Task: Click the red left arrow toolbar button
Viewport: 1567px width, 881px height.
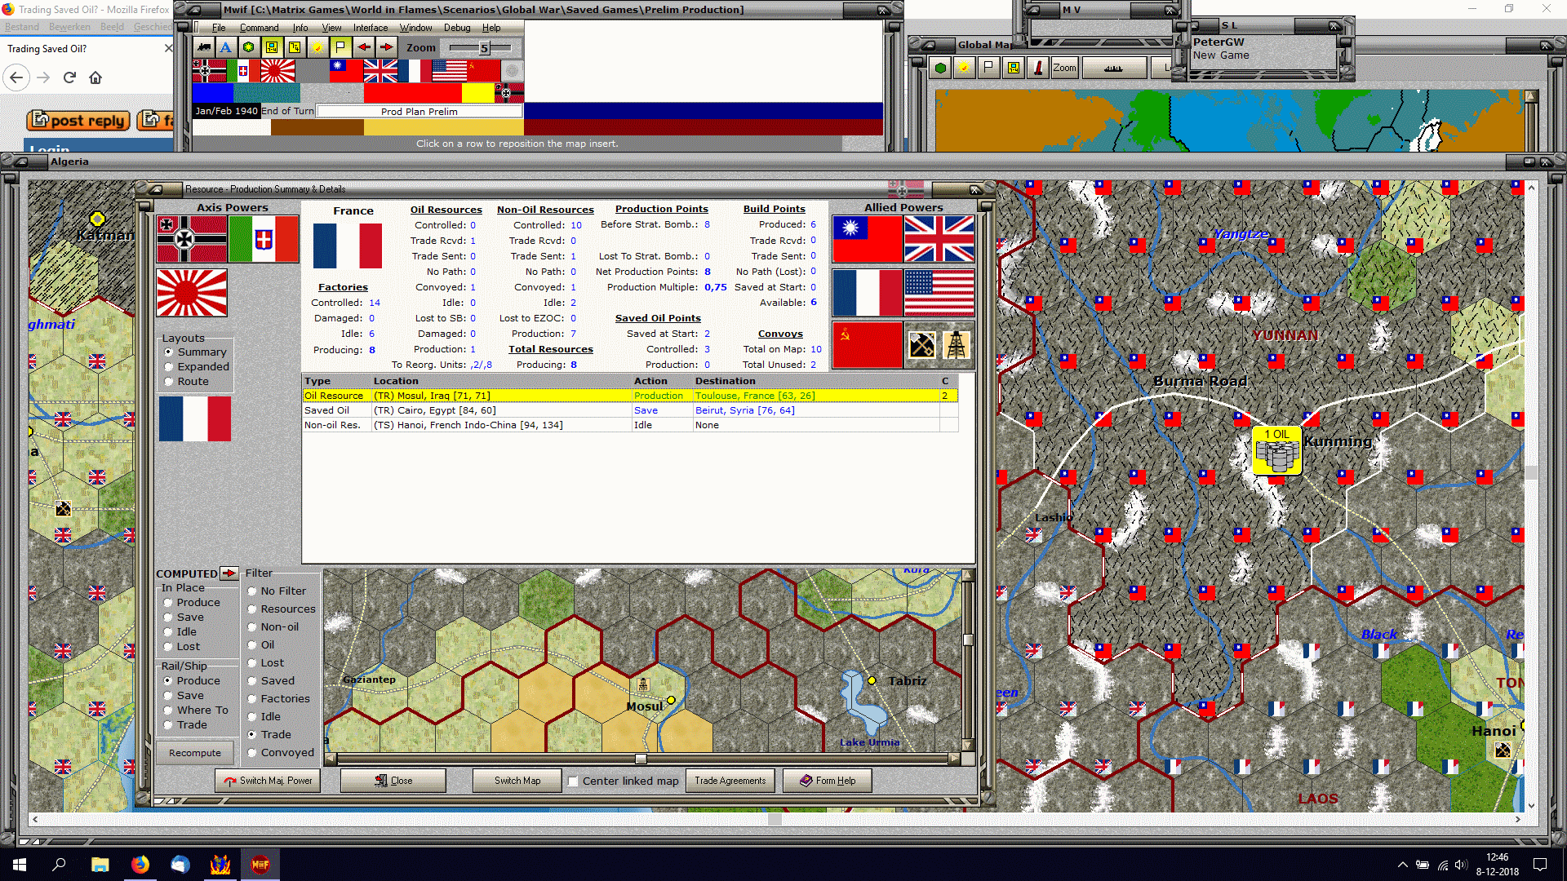Action: (363, 47)
